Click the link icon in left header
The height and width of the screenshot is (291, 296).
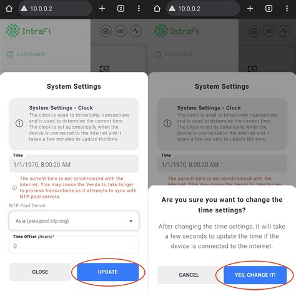click(x=121, y=31)
